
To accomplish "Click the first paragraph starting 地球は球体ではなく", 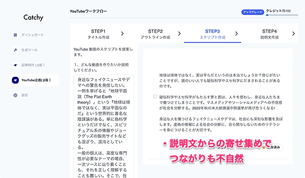I will pyautogui.click(x=220, y=80).
